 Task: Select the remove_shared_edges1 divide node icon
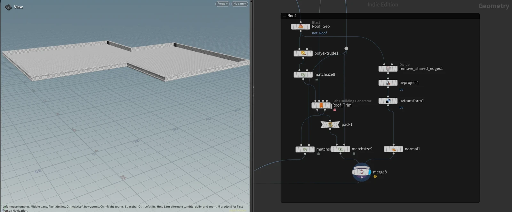click(388, 69)
